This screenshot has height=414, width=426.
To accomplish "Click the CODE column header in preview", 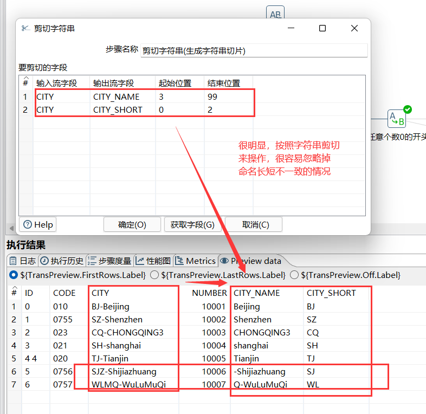I will tap(69, 293).
